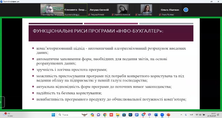This screenshot has width=222, height=118.
Task: Click the bullet starting невибагливість програмного продукту
Action: (111, 99)
